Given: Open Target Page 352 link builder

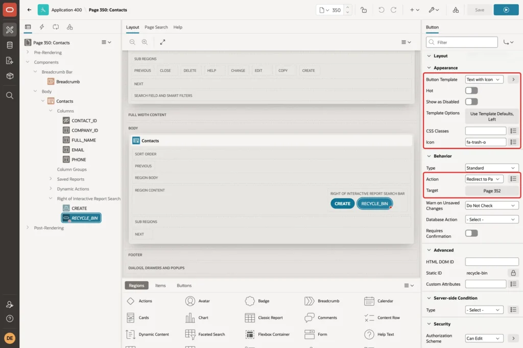Looking at the screenshot, I should 492,191.
